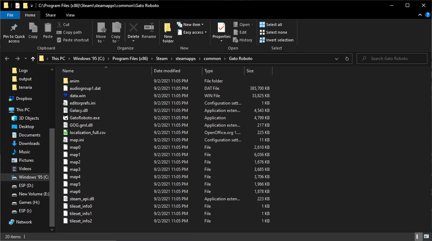Open the address bar history dropdown

coord(336,59)
